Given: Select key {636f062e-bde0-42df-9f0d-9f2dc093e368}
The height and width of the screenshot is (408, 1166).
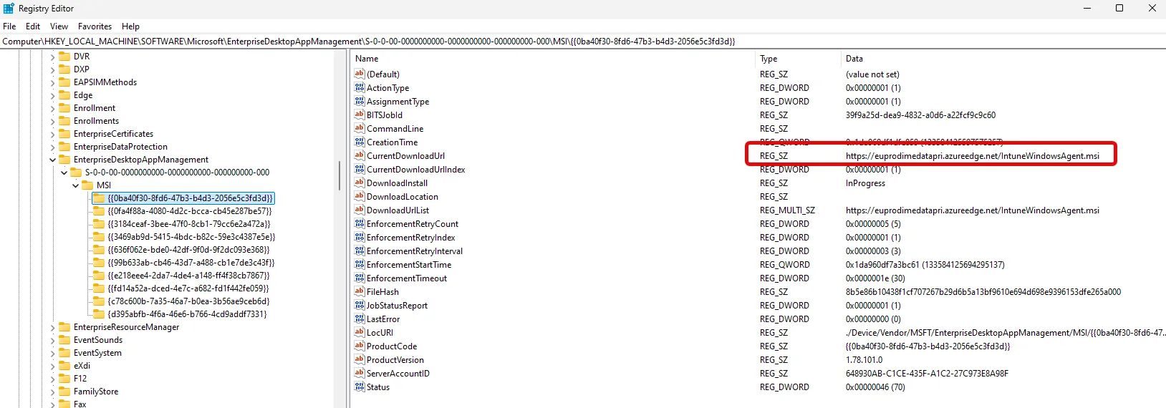Looking at the screenshot, I should tap(188, 249).
